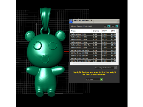Image resolution: width=143 pixels, height=107 pixels.
Task: Toggle Use Object Materials option
Action: [106, 68]
